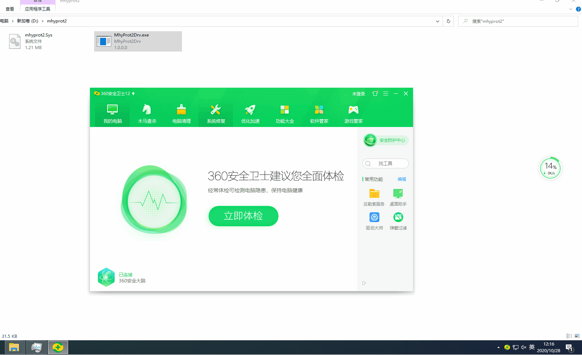Open the 360 main menu hamburger icon

(x=386, y=94)
